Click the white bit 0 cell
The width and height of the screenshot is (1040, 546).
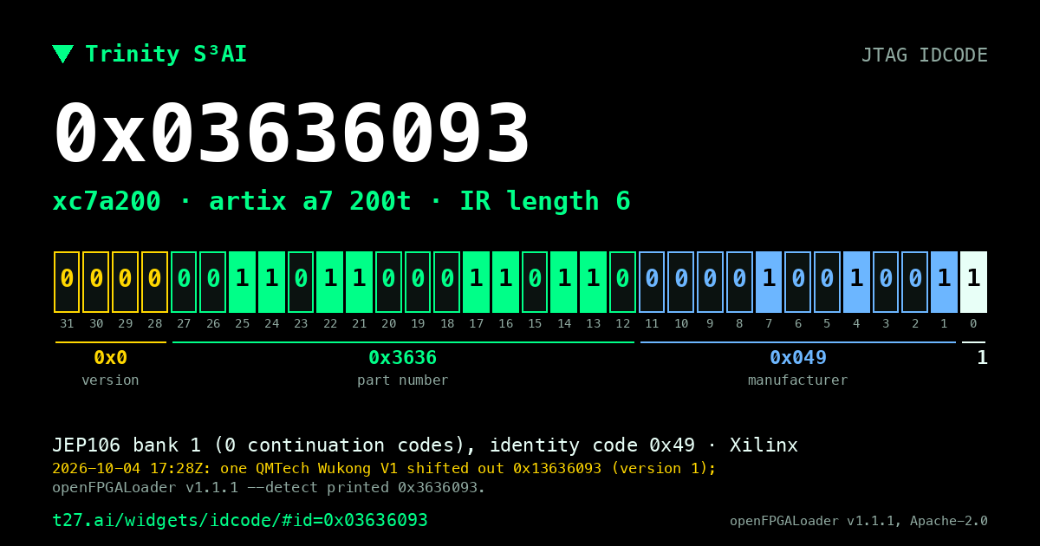973,282
